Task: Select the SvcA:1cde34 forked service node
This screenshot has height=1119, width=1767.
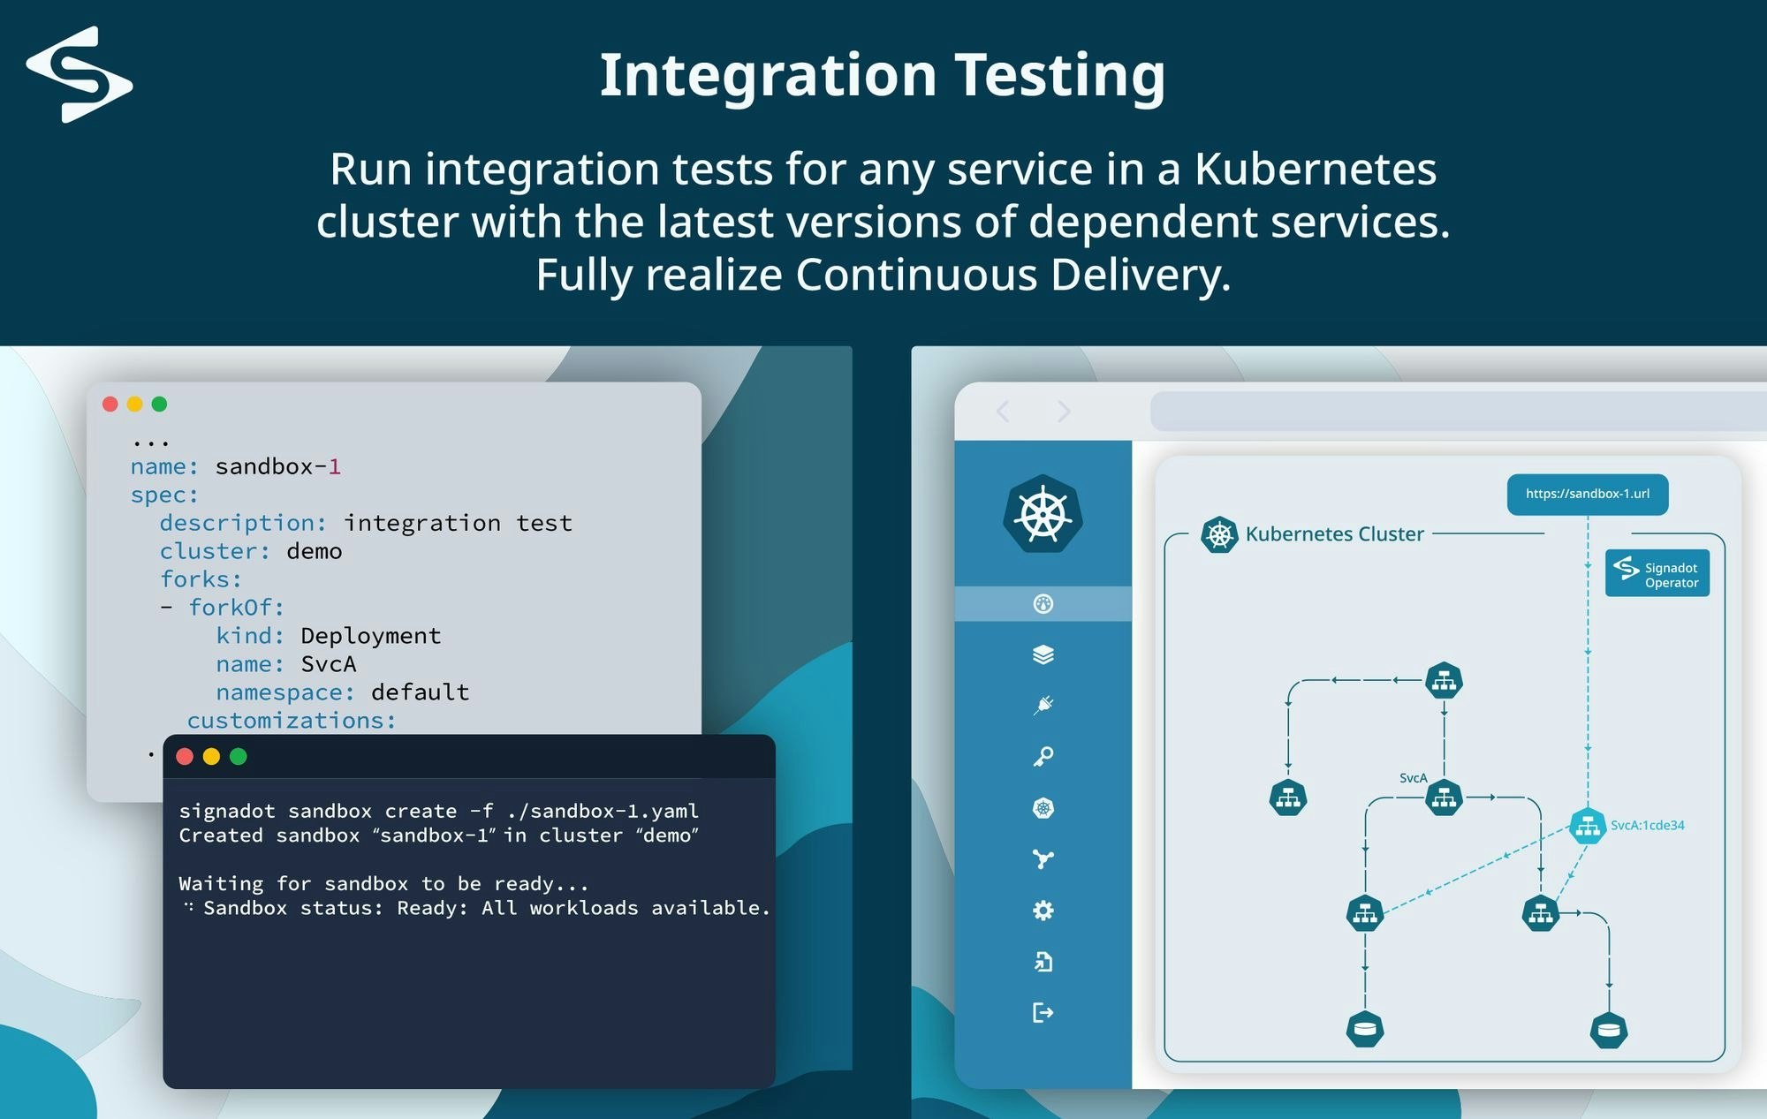Action: [x=1587, y=827]
